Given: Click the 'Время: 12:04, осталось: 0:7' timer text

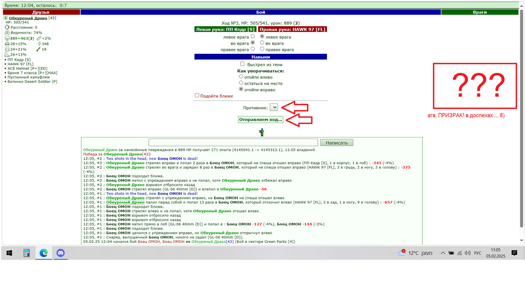Looking at the screenshot, I should (x=36, y=5).
